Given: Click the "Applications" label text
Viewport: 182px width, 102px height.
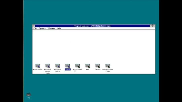Looking at the screenshot, I should pos(38,69).
